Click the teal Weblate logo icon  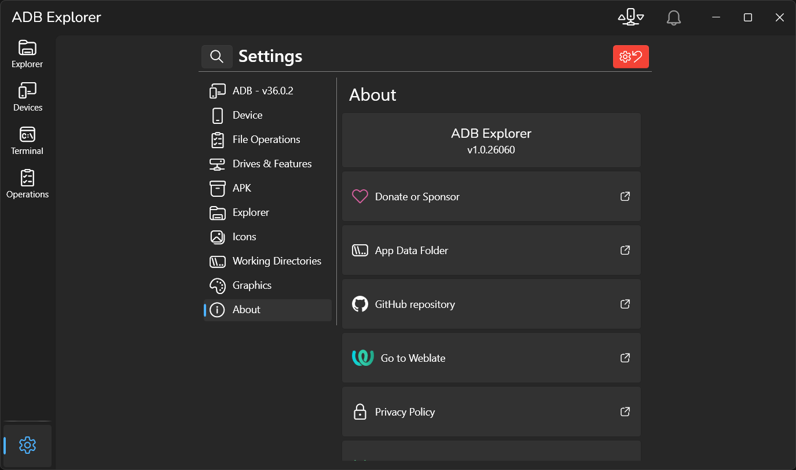coord(363,358)
